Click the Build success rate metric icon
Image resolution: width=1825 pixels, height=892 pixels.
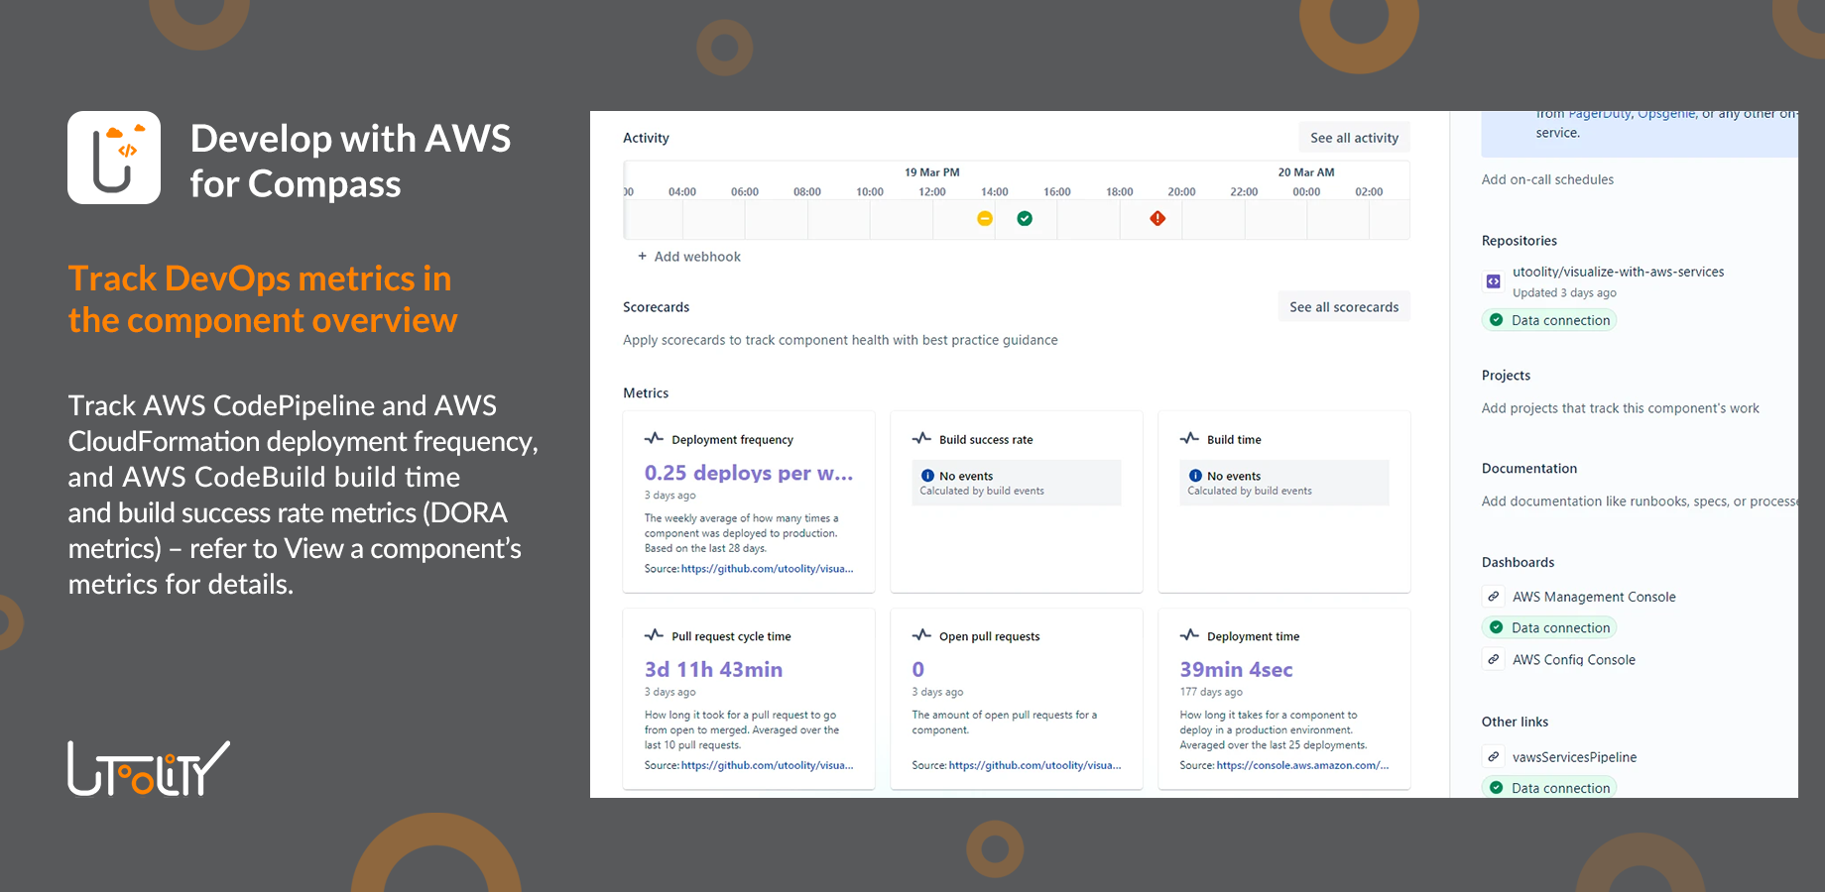pos(922,438)
